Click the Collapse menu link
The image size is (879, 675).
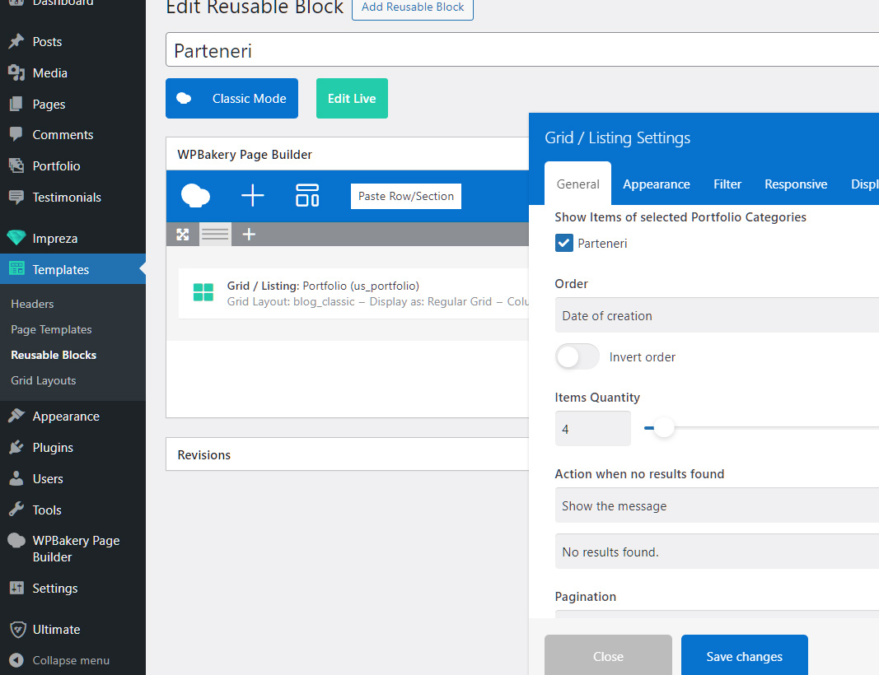[71, 660]
